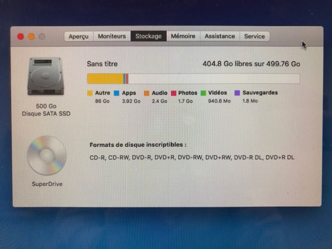Click the yellow used segment of storage bar
332x249 pixels.
coord(105,79)
